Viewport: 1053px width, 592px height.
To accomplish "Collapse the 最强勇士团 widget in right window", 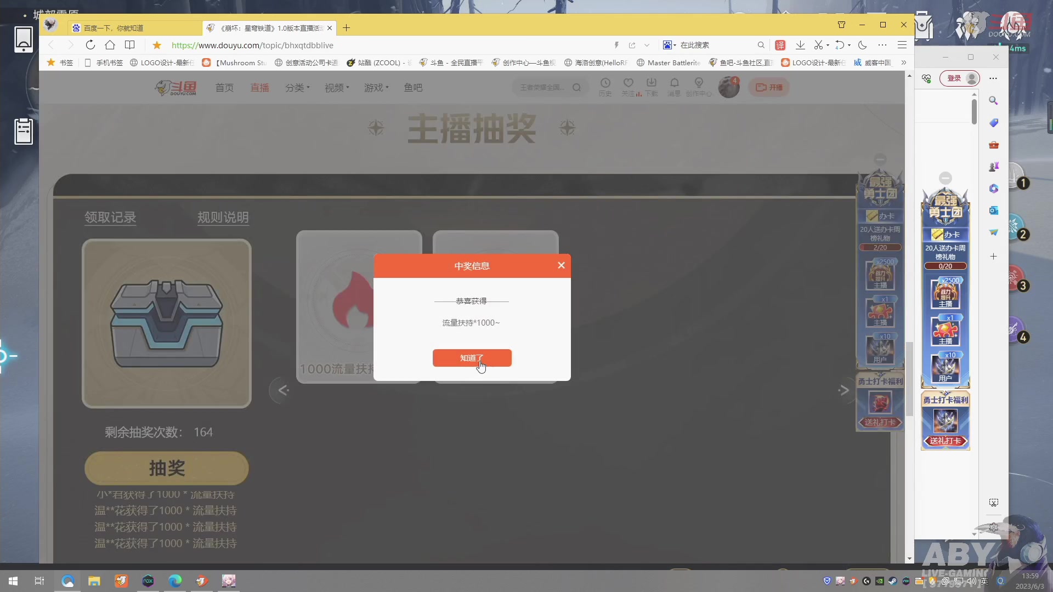I will click(946, 178).
